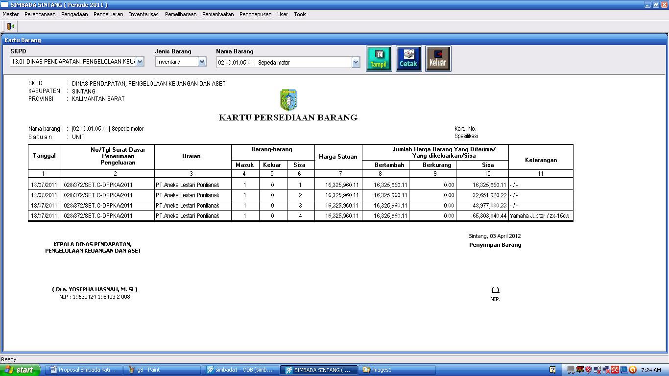Open the Nama Barang dropdown for Sepeda motor
The width and height of the screenshot is (669, 376).
[356, 61]
